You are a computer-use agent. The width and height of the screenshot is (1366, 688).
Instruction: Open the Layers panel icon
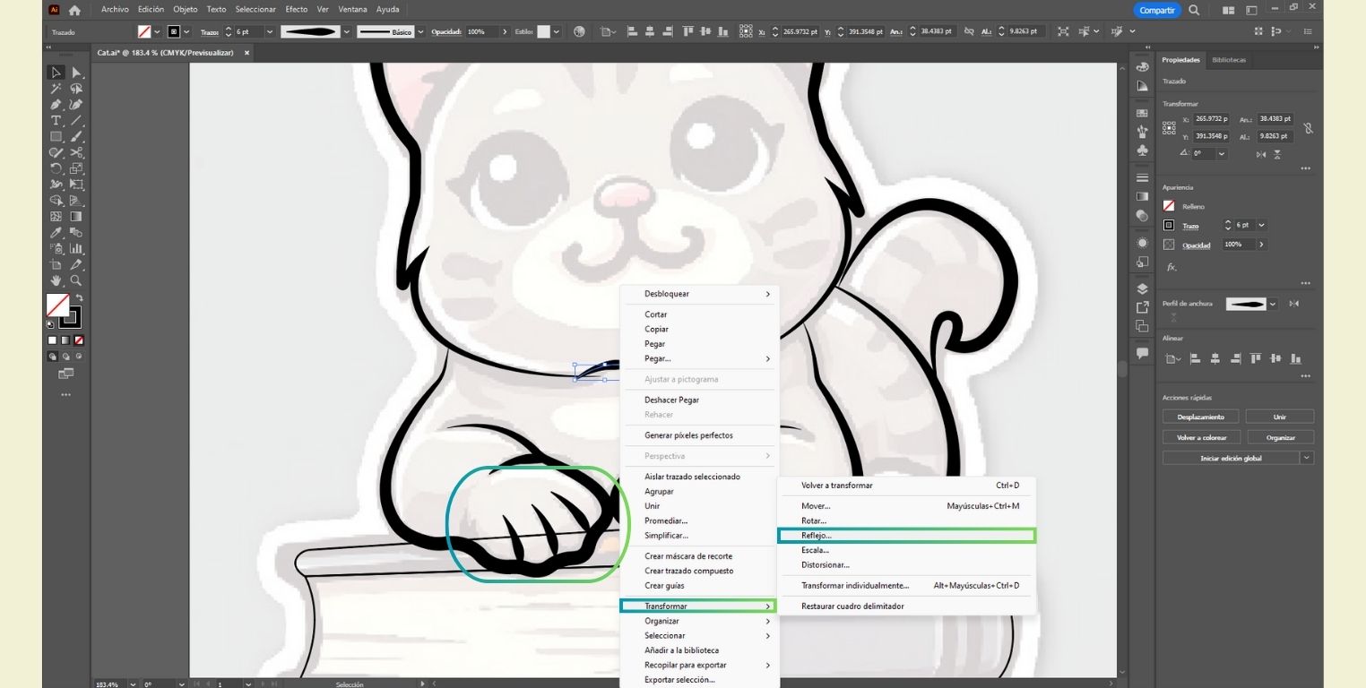click(x=1142, y=288)
